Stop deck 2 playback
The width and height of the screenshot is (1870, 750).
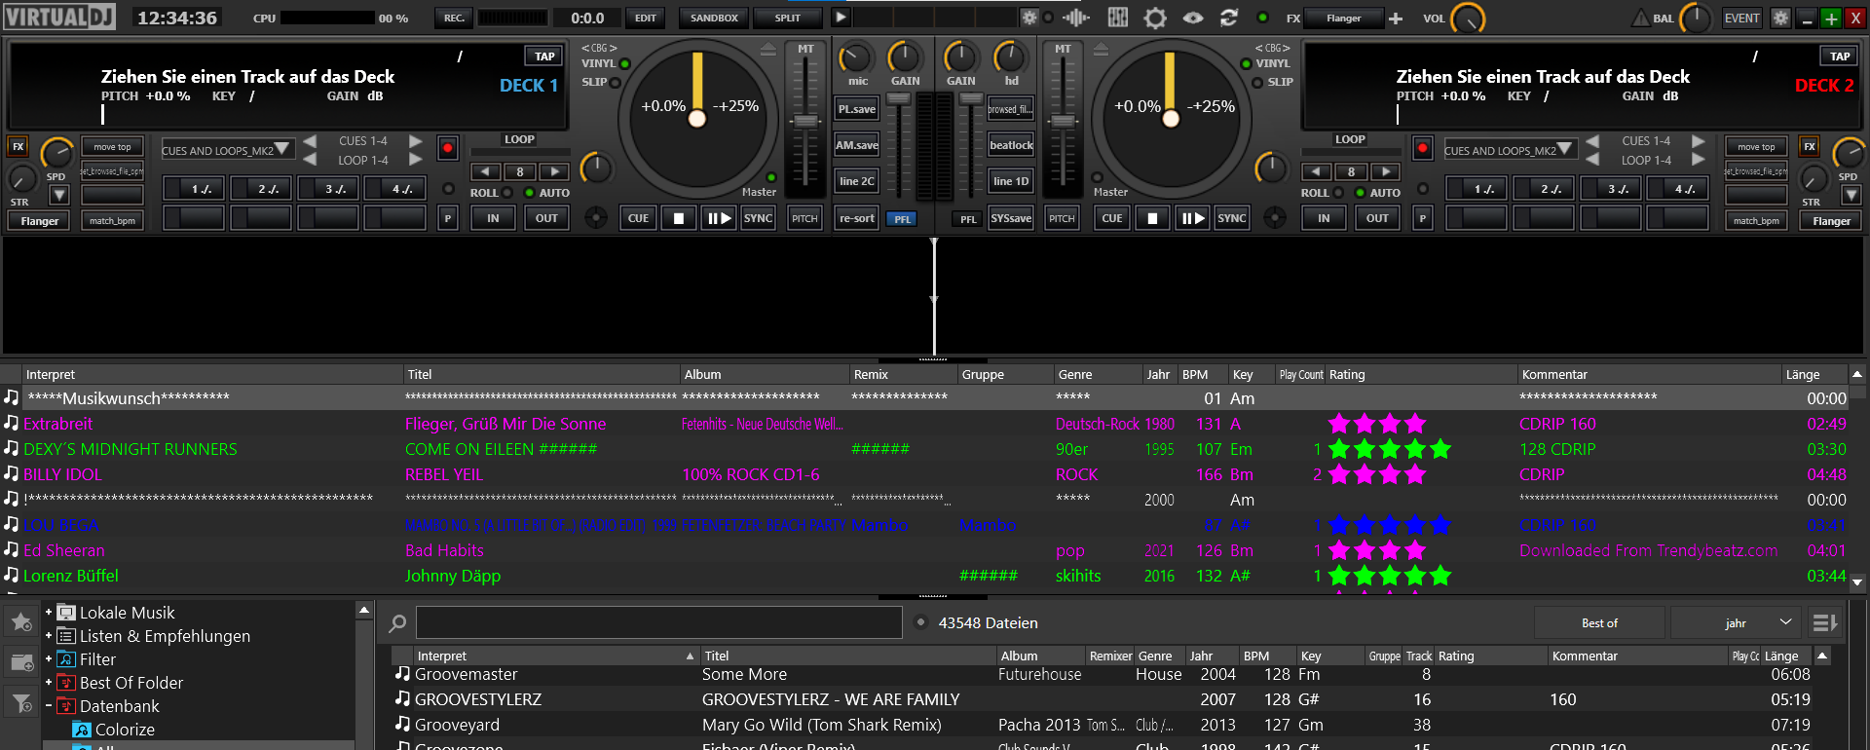click(x=1153, y=218)
